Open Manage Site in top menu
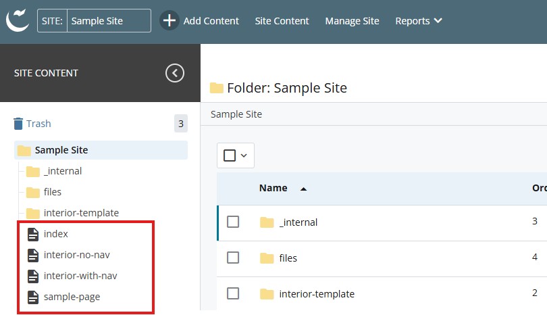Screen dimensions: 547x315 point(352,21)
